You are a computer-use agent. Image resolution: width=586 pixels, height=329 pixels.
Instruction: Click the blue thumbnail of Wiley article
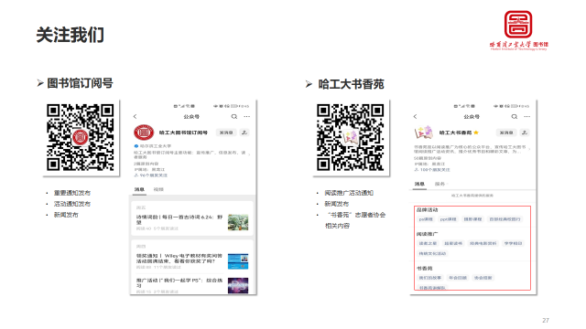pyautogui.click(x=238, y=261)
